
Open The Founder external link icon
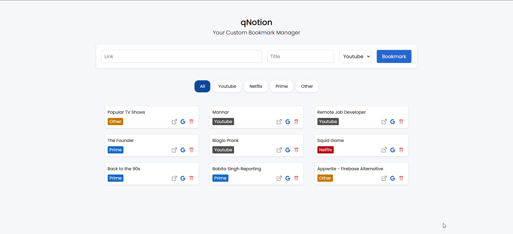(x=174, y=150)
